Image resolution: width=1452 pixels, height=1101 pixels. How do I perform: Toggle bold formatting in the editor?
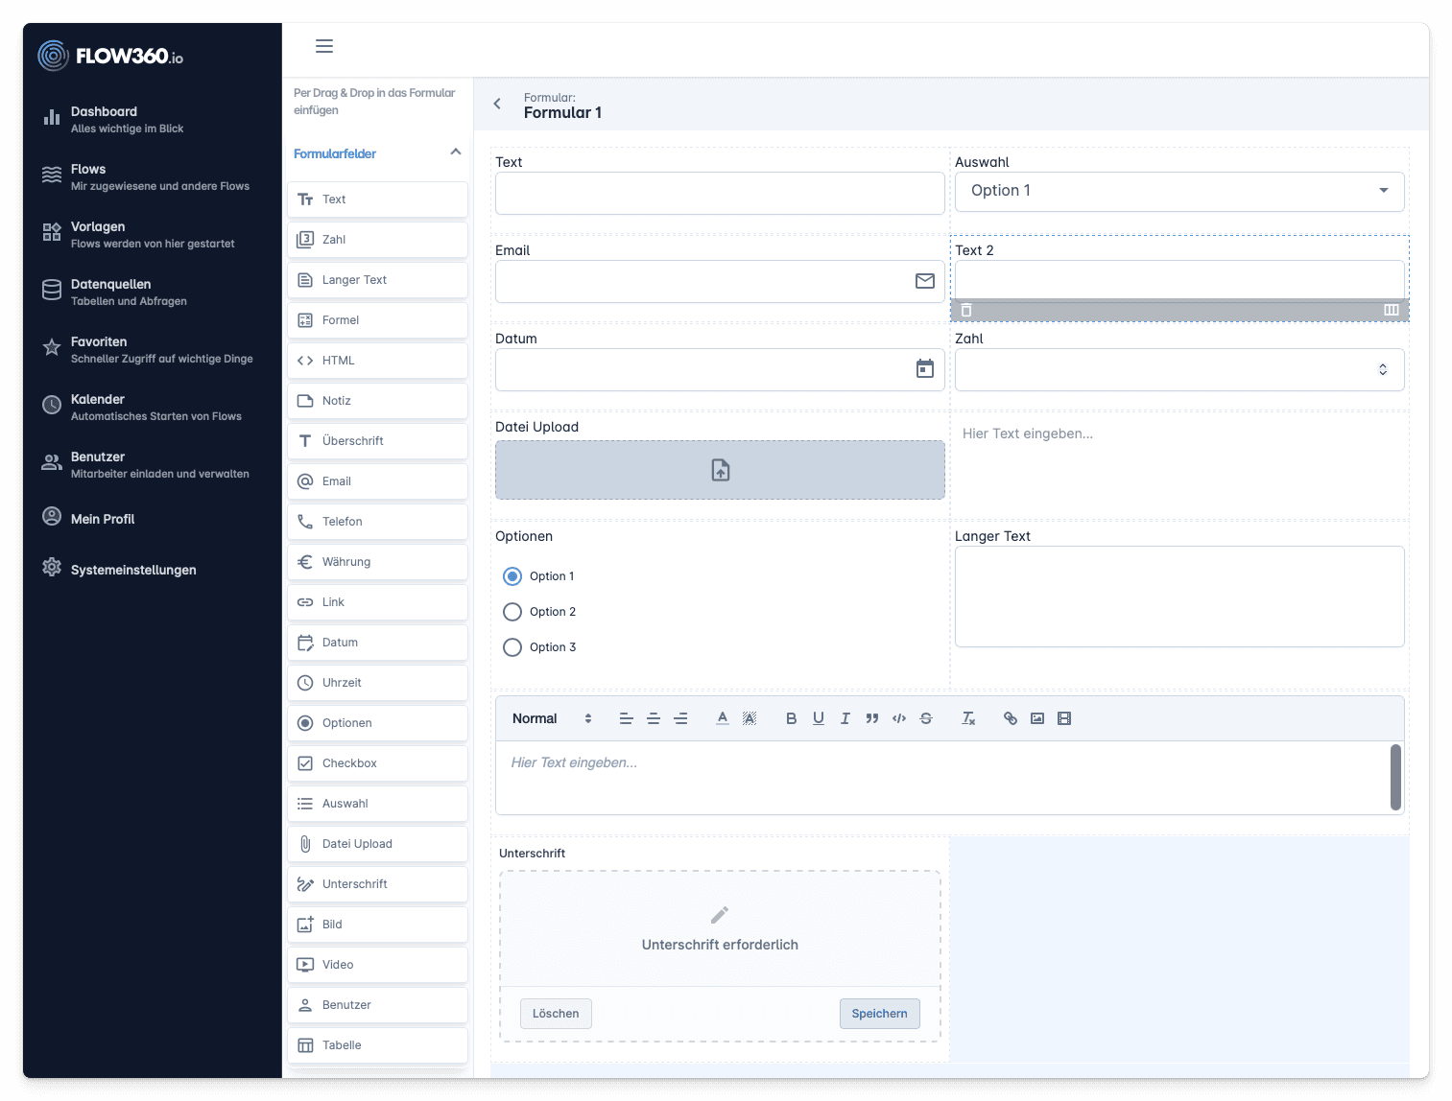tap(791, 718)
